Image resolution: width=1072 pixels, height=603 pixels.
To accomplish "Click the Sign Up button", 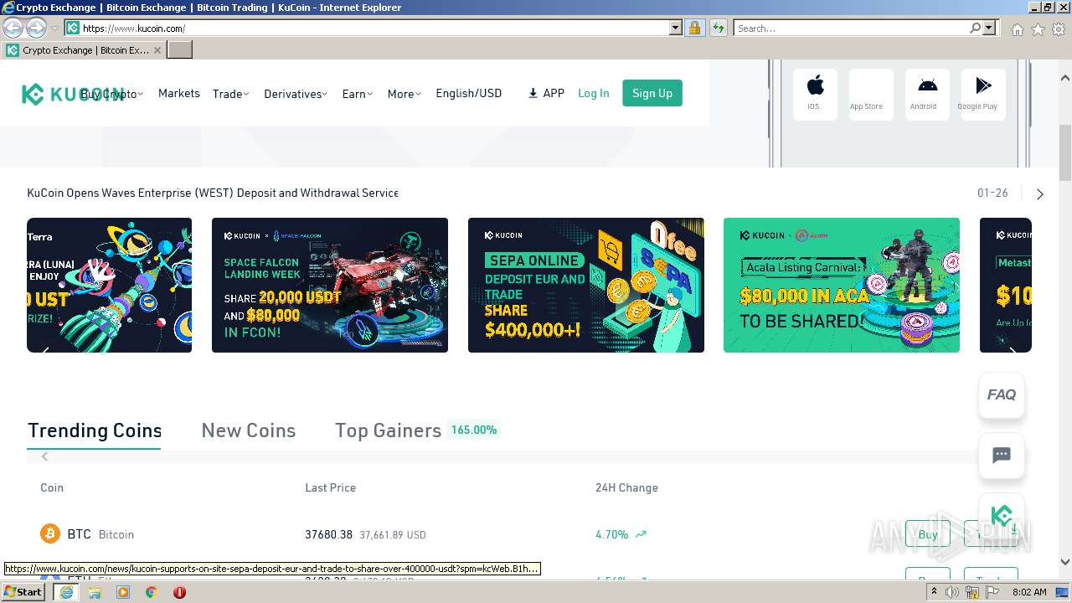I will point(652,93).
